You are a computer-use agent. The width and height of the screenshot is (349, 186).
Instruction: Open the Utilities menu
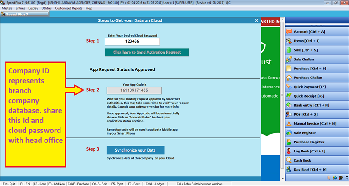pos(46,8)
